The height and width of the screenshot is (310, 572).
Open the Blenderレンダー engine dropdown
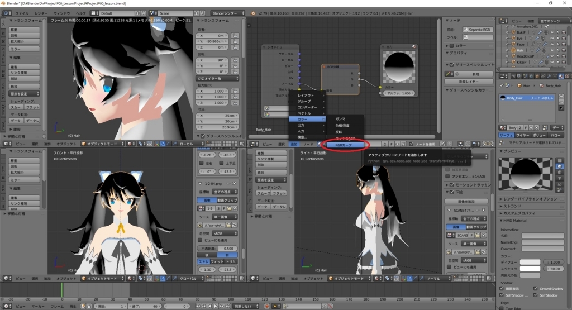(228, 13)
